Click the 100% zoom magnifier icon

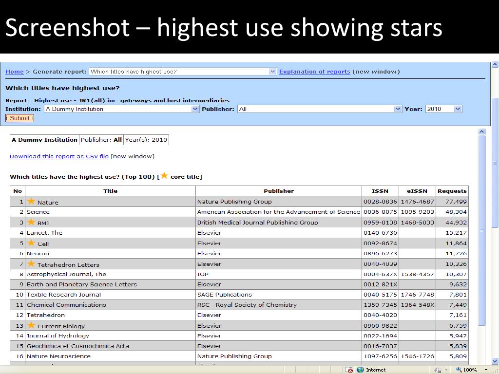click(459, 370)
